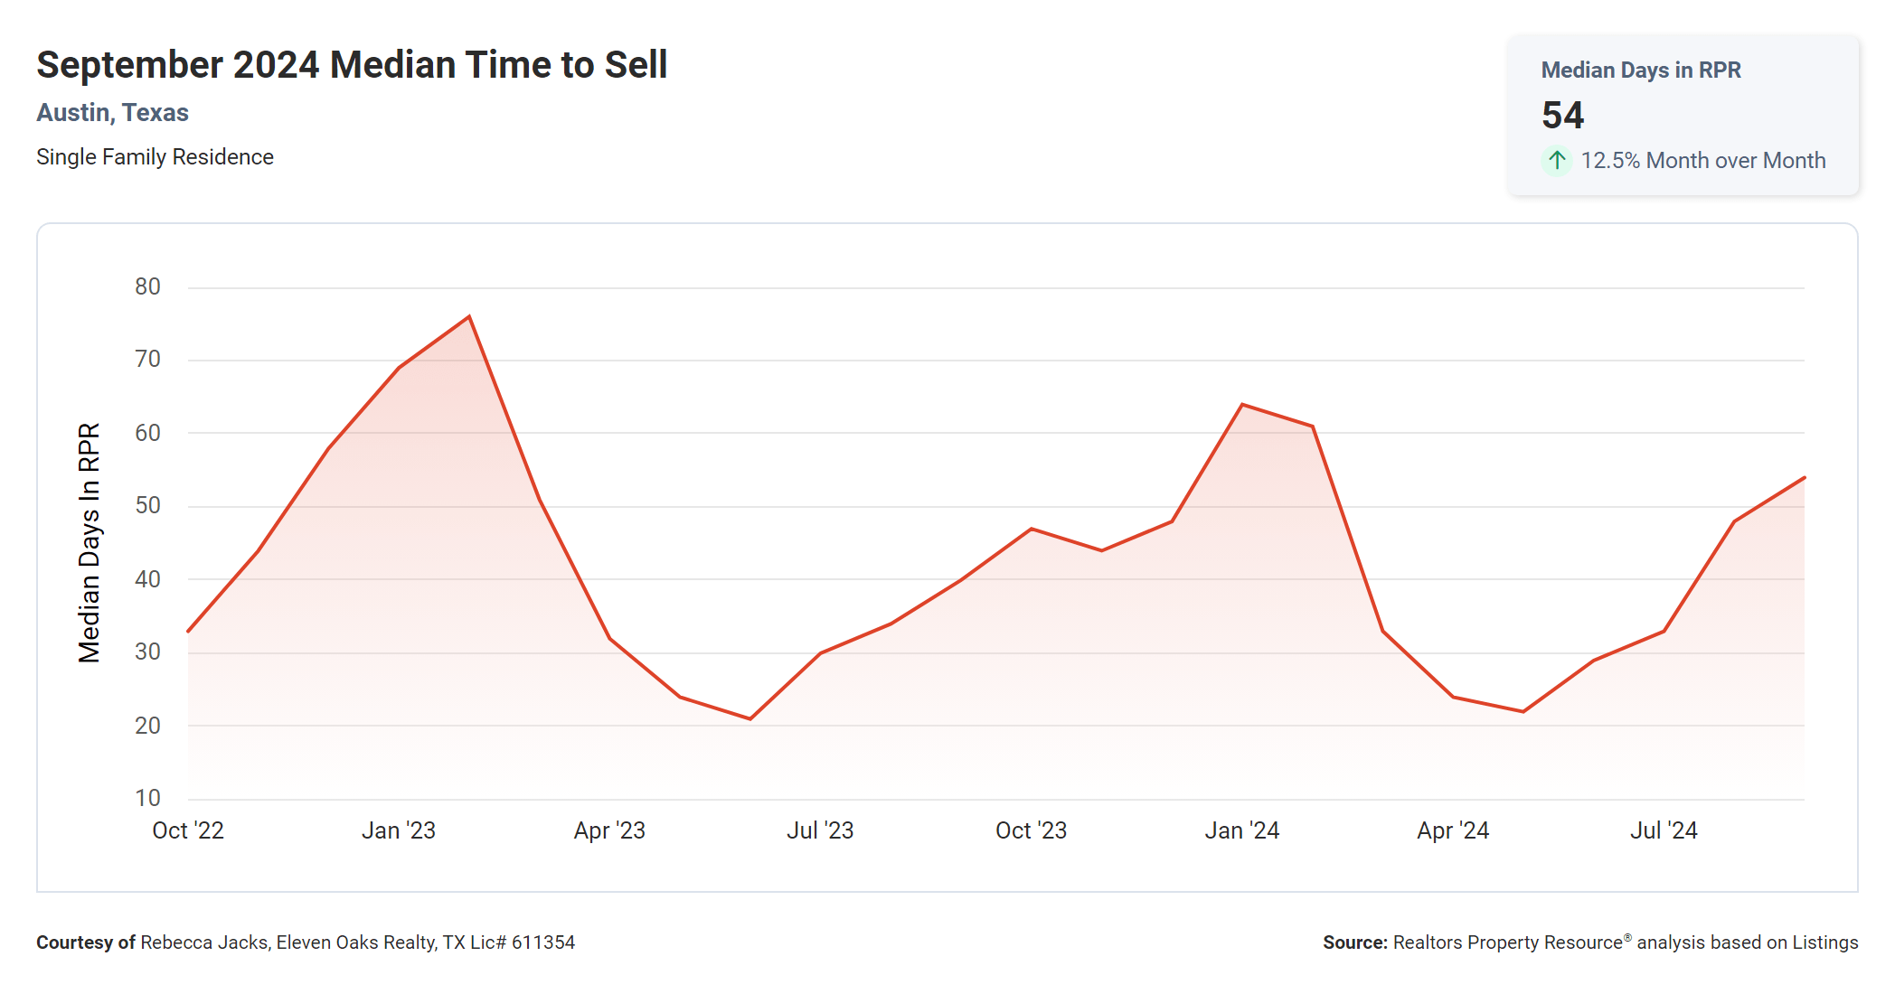Click the "12.5% Month over Month" text
Viewport: 1895px width, 994px height.
tap(1702, 161)
